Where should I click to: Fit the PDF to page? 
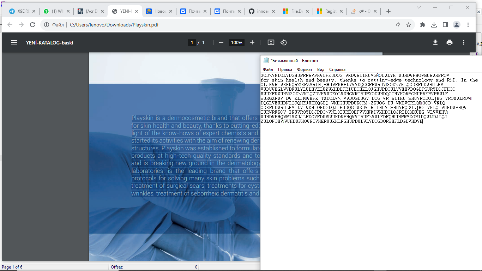click(x=271, y=42)
